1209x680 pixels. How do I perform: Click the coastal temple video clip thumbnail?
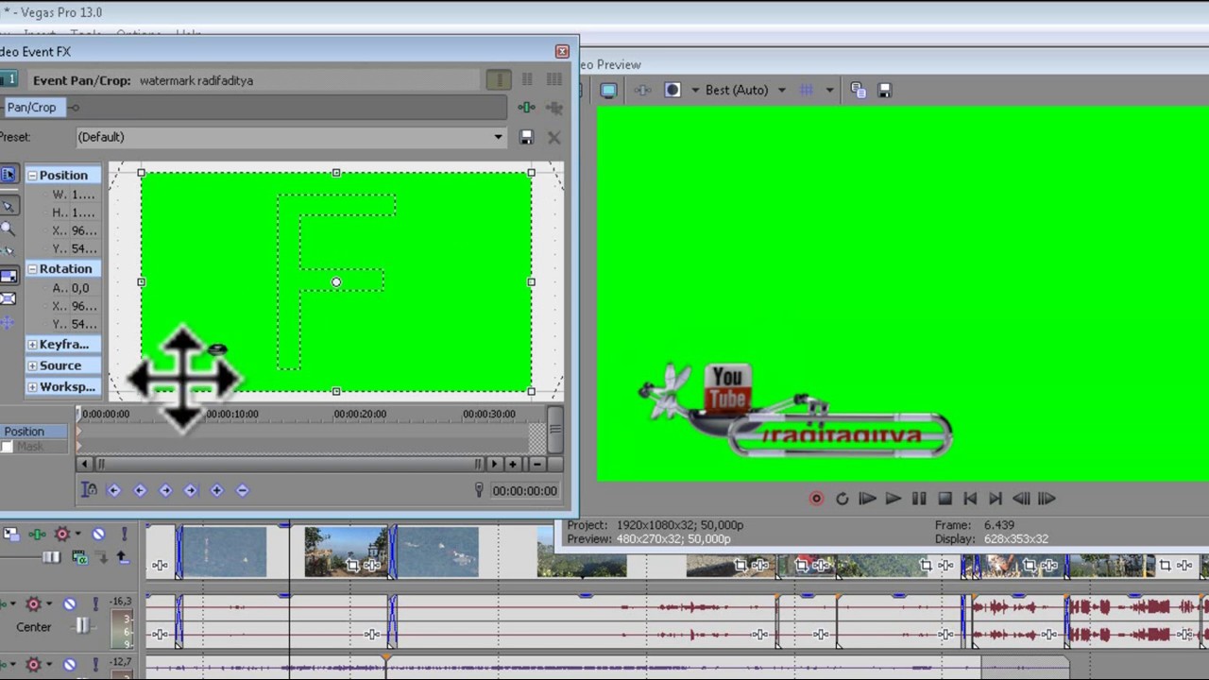click(x=346, y=552)
